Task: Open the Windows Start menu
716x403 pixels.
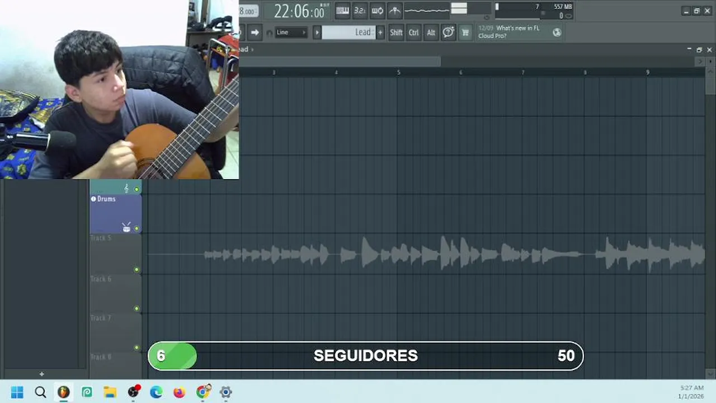Action: (17, 392)
